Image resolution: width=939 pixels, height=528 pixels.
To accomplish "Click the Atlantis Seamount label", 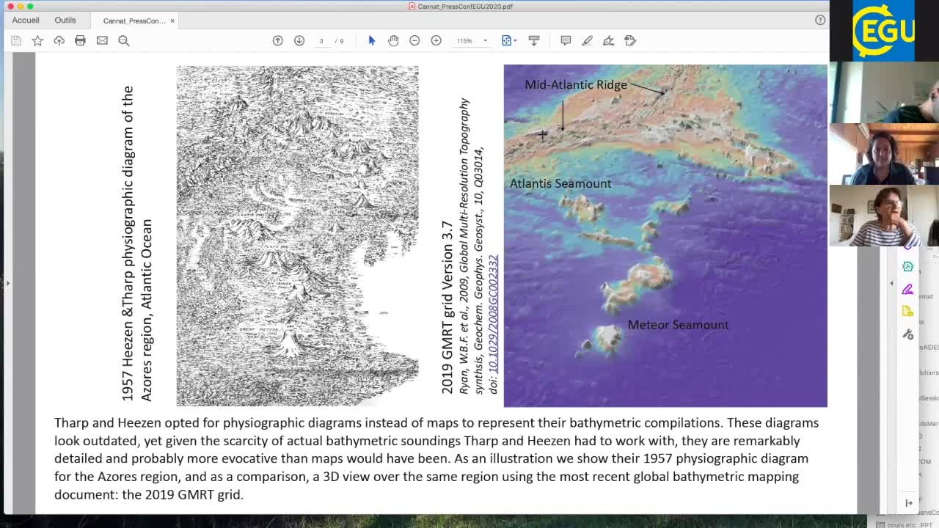I will click(560, 183).
